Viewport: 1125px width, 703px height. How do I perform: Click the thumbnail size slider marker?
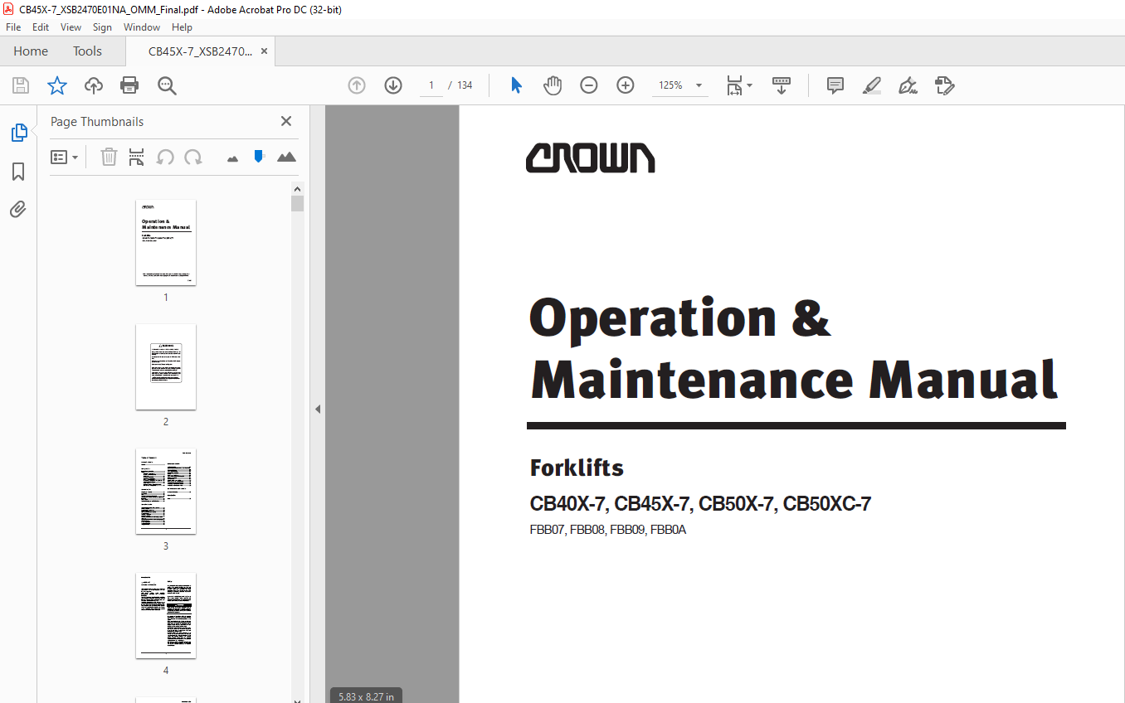[259, 156]
